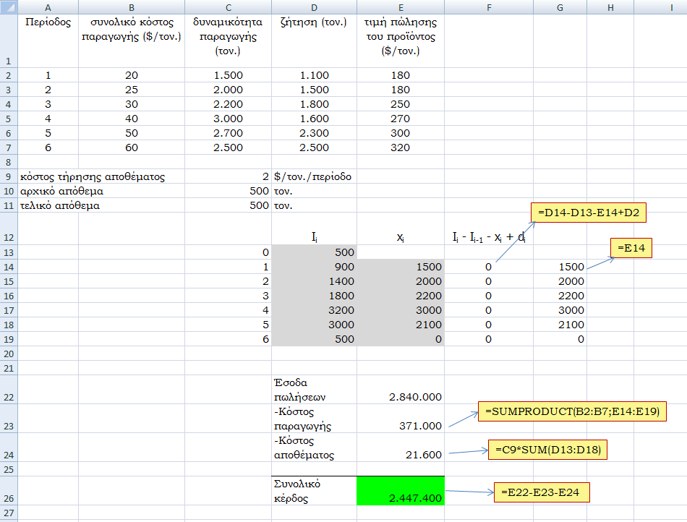
Task: Select cell C9 holding cost value 2
Action: (228, 176)
